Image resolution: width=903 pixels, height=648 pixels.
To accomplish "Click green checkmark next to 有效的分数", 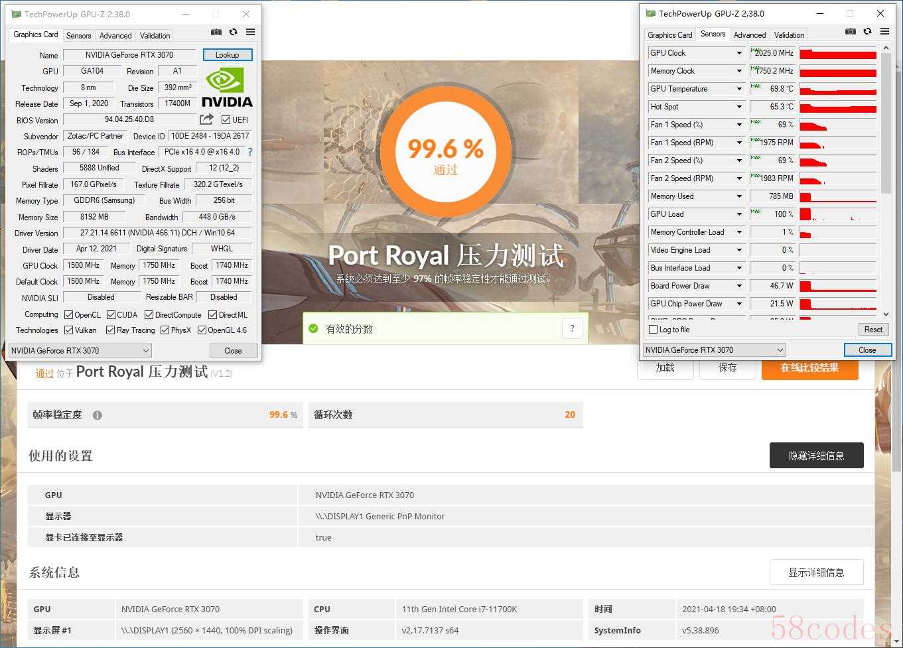I will coord(314,328).
